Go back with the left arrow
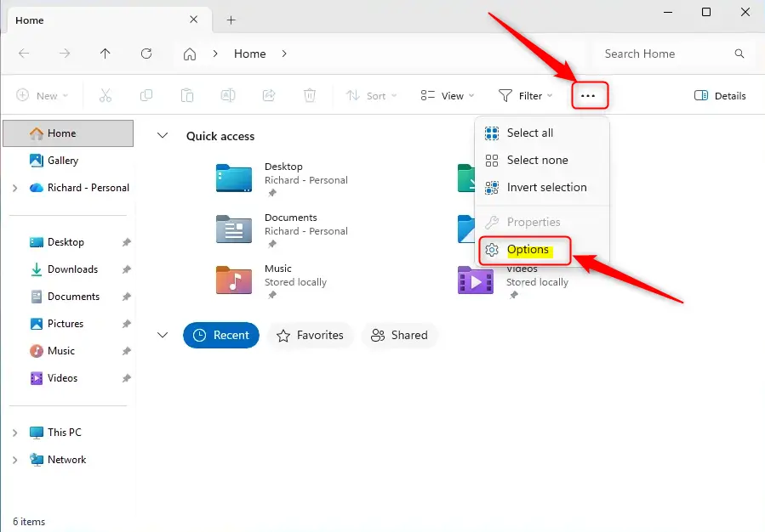This screenshot has width=765, height=532. (24, 54)
